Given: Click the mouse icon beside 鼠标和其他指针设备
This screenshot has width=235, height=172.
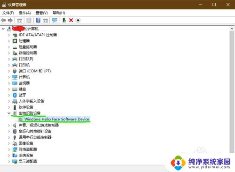Looking at the screenshot, I should [x=15, y=131].
